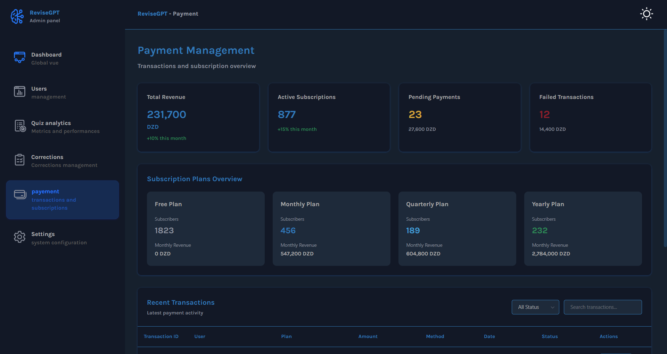667x354 pixels.
Task: Navigate to Corrections management
Action: 63,161
